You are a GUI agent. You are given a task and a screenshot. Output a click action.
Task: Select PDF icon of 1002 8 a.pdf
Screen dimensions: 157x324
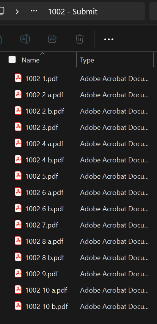pyautogui.click(x=18, y=241)
